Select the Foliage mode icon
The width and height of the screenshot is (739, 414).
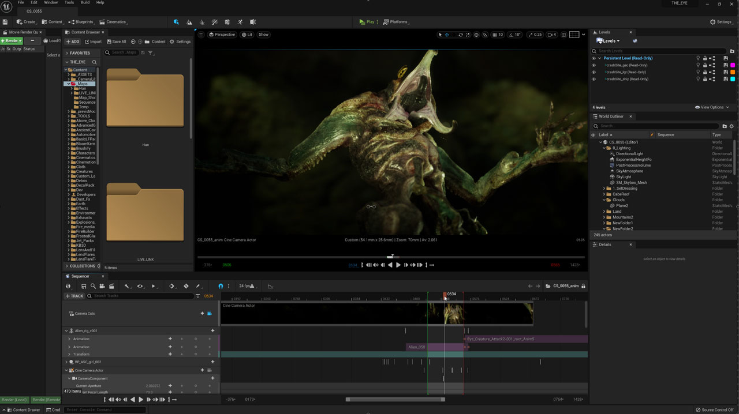pos(202,22)
